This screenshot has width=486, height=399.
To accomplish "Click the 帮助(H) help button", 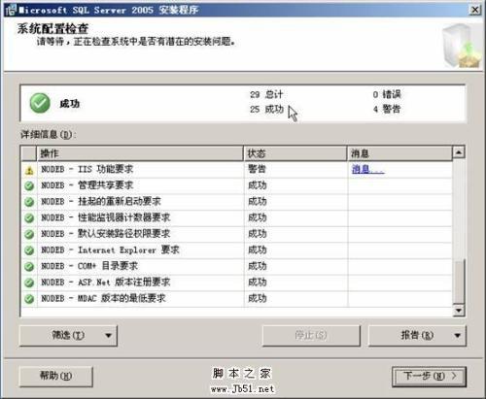I will [x=56, y=377].
